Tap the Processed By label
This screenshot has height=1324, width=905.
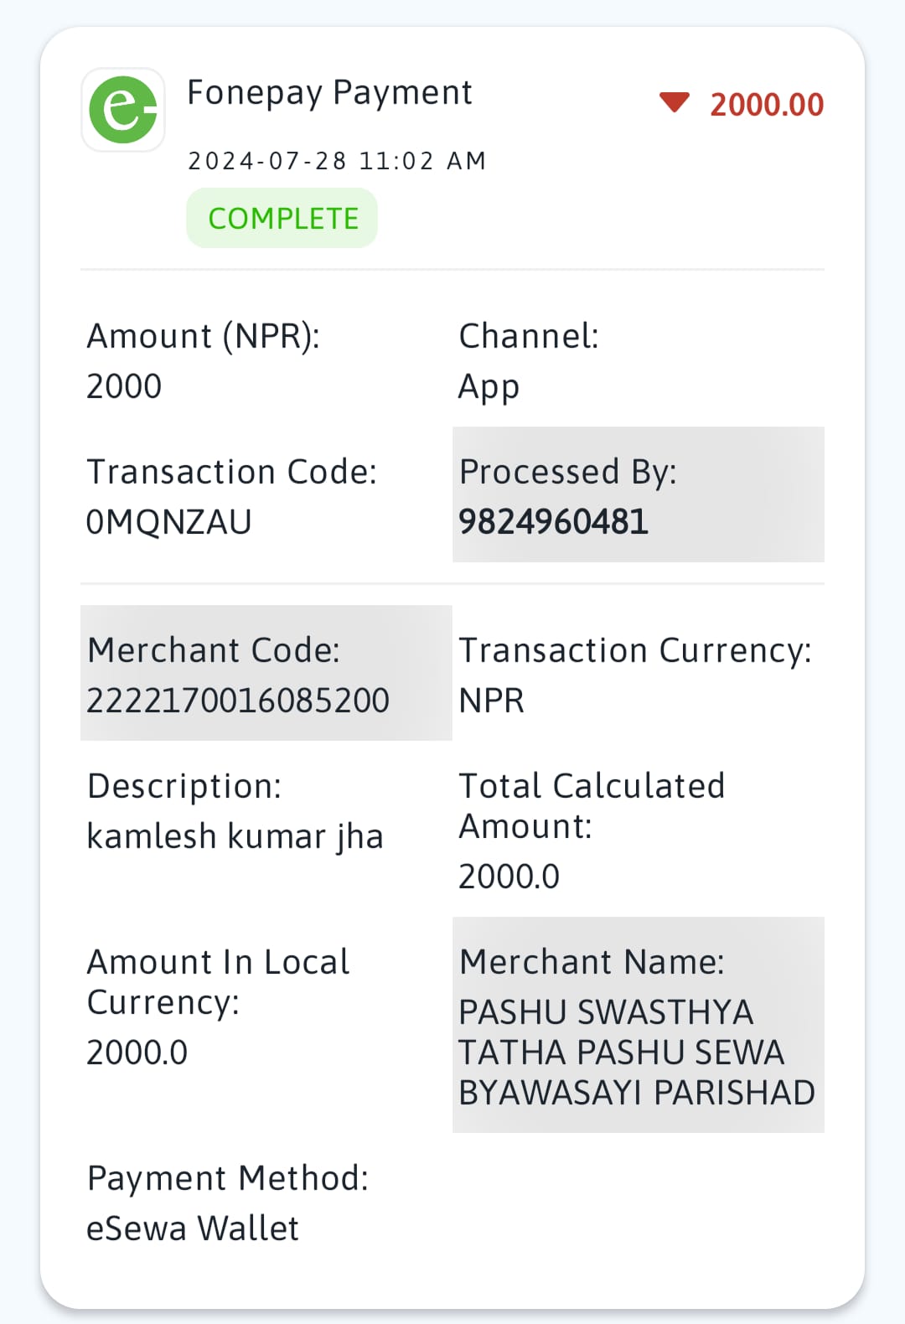(x=567, y=472)
